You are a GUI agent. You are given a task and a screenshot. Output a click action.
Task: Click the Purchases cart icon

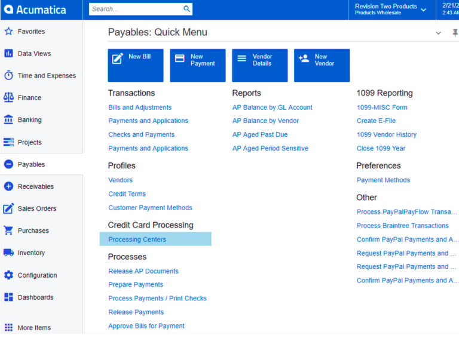(8, 231)
